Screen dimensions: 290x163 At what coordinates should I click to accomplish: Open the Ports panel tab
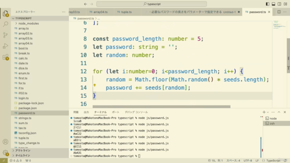tap(116, 112)
